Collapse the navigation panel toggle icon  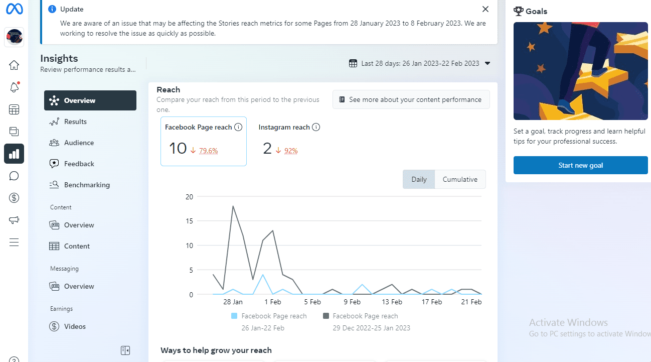(126, 350)
